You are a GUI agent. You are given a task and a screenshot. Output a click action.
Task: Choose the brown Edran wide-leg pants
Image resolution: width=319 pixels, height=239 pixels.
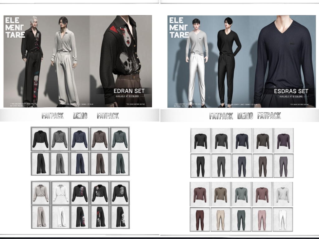pyautogui.click(x=100, y=163)
